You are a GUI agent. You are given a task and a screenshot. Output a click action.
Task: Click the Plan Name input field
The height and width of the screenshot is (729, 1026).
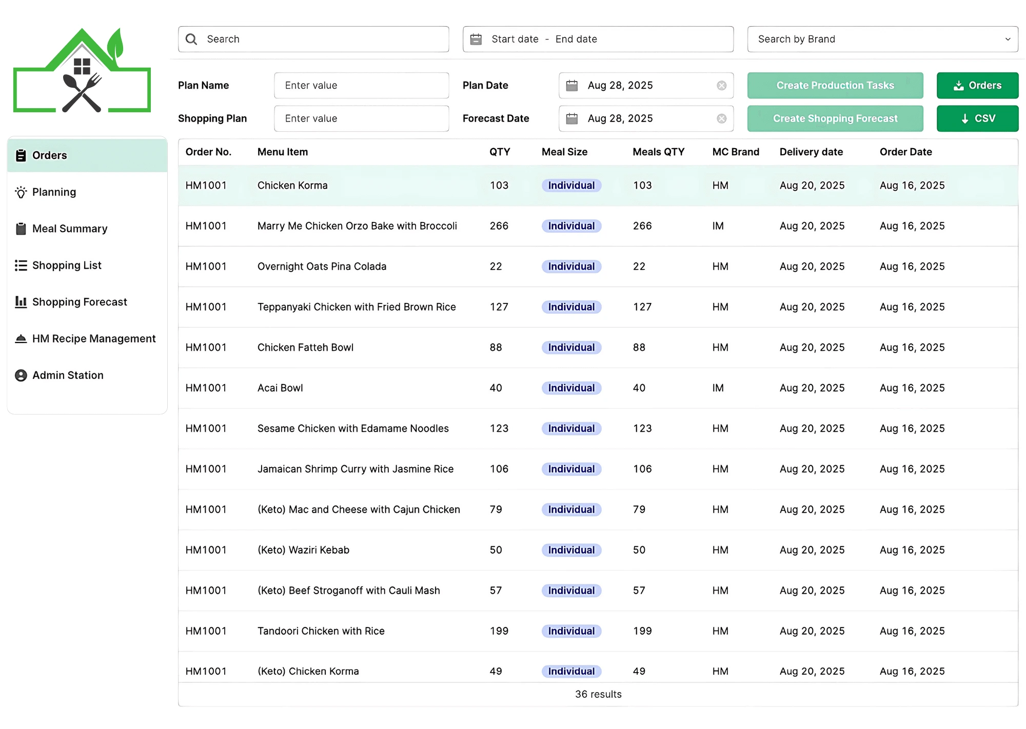click(361, 86)
